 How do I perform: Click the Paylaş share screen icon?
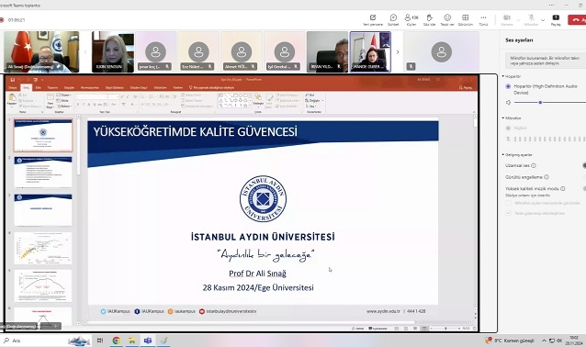(x=556, y=17)
